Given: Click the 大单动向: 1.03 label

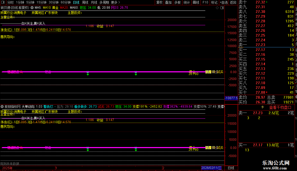Looking at the screenshot, I should point(32,107).
